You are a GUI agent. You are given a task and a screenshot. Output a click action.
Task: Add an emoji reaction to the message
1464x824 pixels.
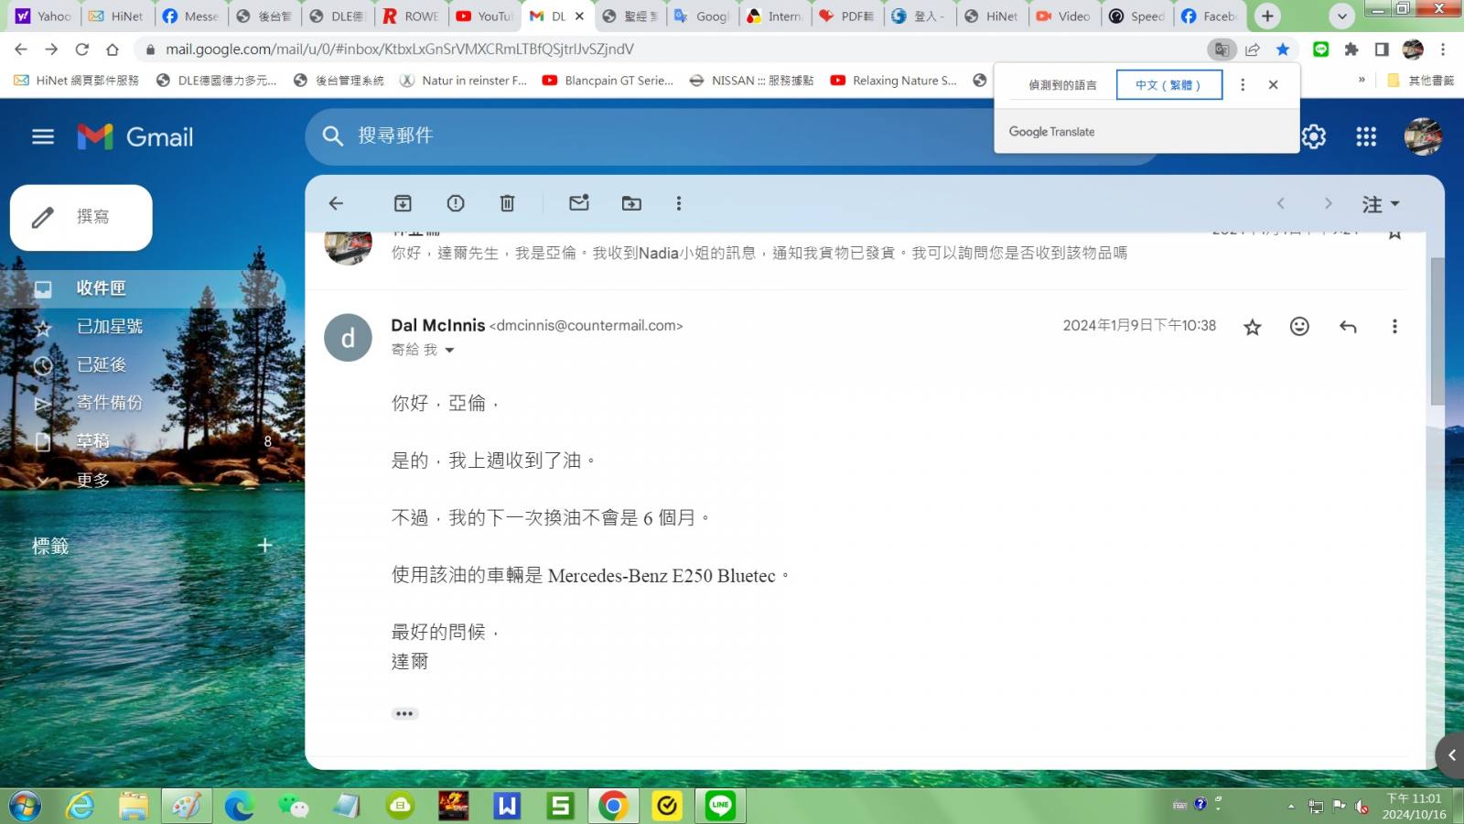(x=1299, y=327)
